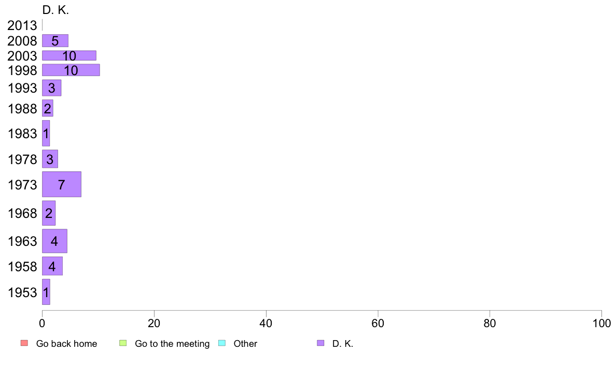Click the green Go to the meeting swatch
This screenshot has width=616, height=381.
tap(123, 343)
